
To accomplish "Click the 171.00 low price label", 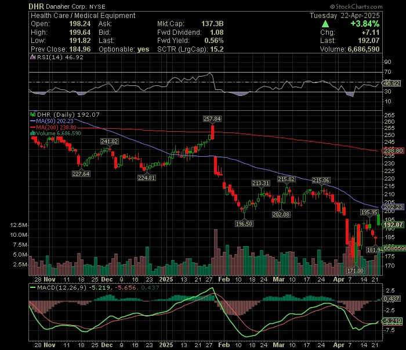I will pos(355,270).
